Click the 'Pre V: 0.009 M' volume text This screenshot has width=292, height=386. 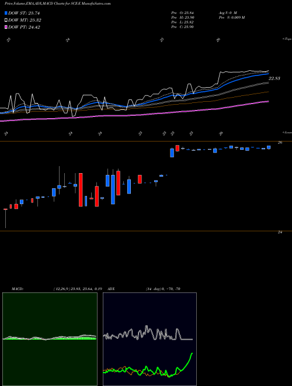[x=231, y=18]
